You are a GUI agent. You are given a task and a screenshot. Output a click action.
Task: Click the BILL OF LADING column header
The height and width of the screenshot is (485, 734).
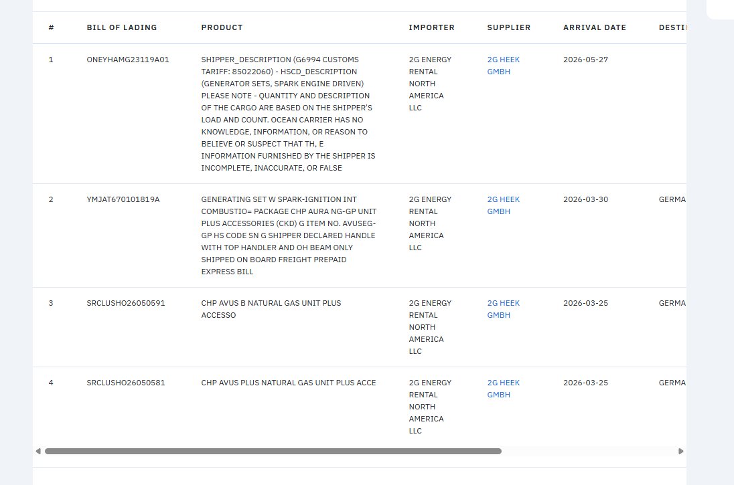(122, 27)
